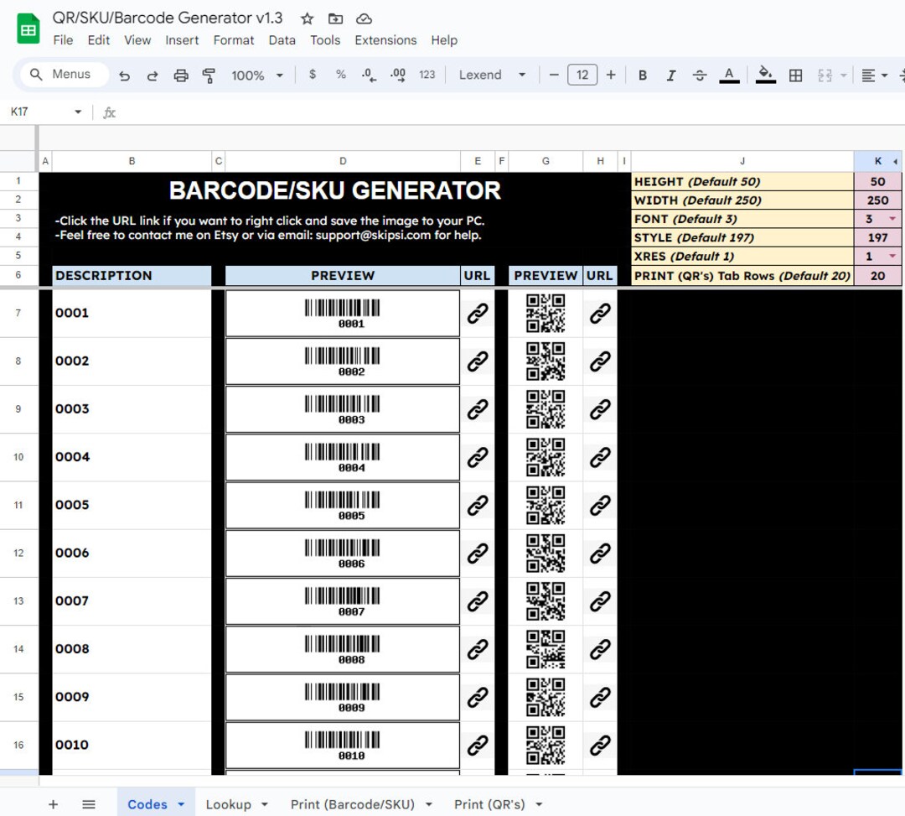The width and height of the screenshot is (905, 816).
Task: Switch to the Lookup sheet tab
Action: pos(229,804)
